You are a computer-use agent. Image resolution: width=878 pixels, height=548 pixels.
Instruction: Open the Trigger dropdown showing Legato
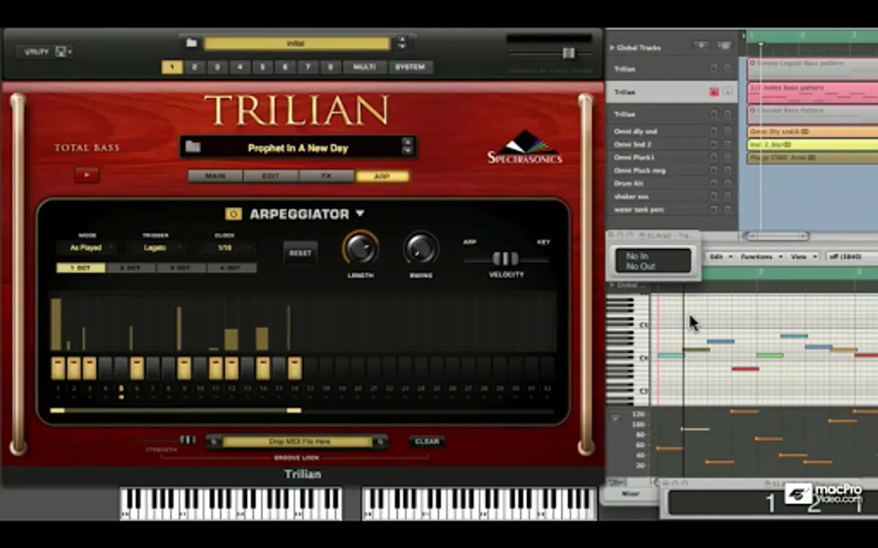pos(155,248)
